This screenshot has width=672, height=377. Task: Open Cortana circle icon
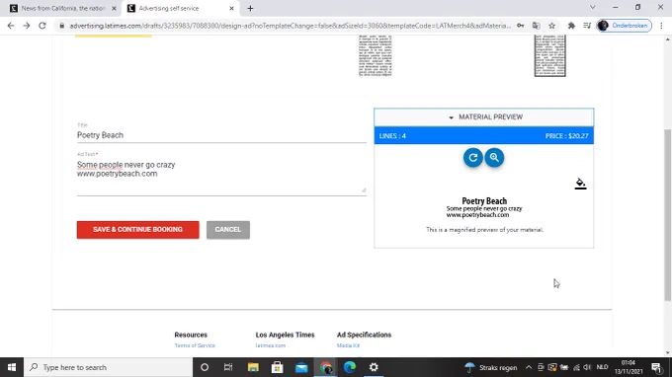click(205, 367)
